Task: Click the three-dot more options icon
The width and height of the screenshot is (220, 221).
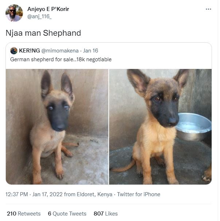Action: pos(208,9)
